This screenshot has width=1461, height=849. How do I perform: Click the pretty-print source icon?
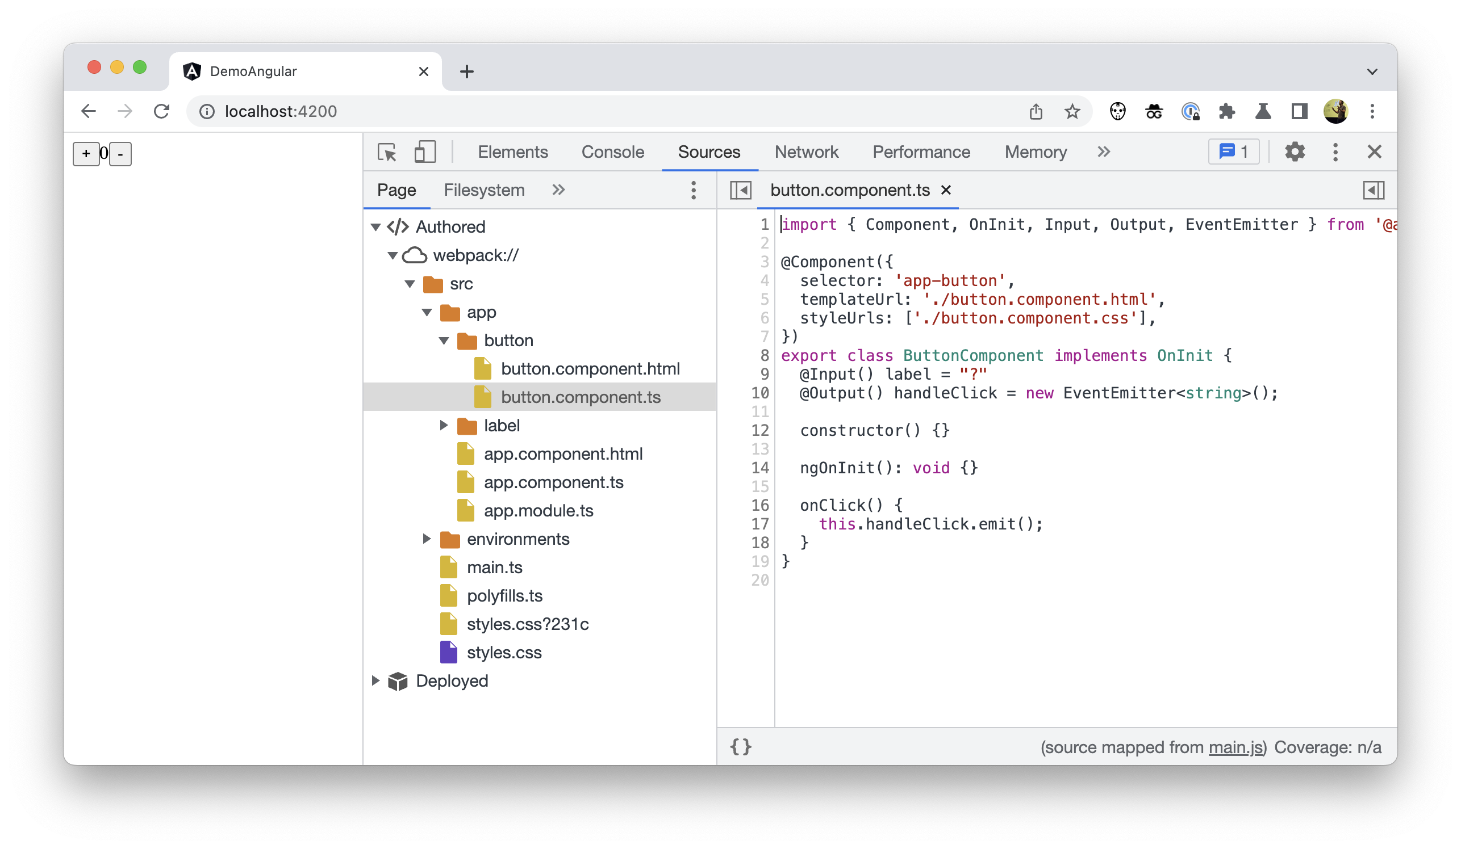pos(741,746)
